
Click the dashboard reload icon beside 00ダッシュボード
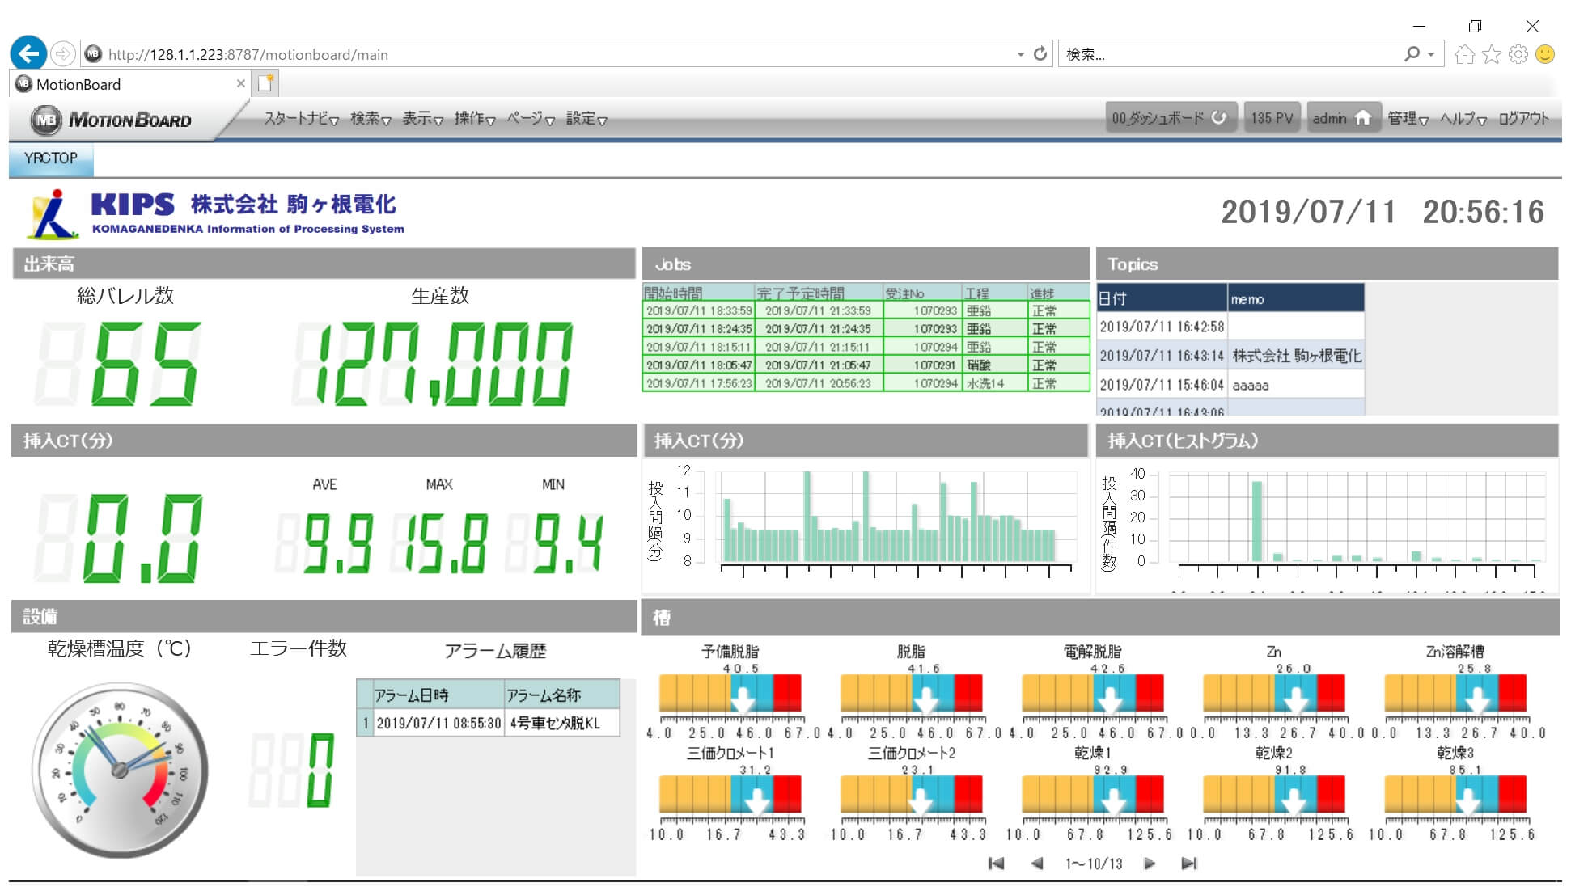point(1219,118)
